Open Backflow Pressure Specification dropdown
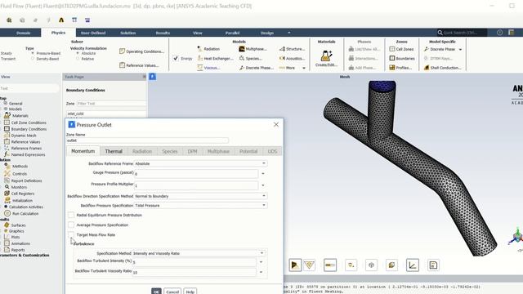The image size is (523, 294). pos(200,205)
